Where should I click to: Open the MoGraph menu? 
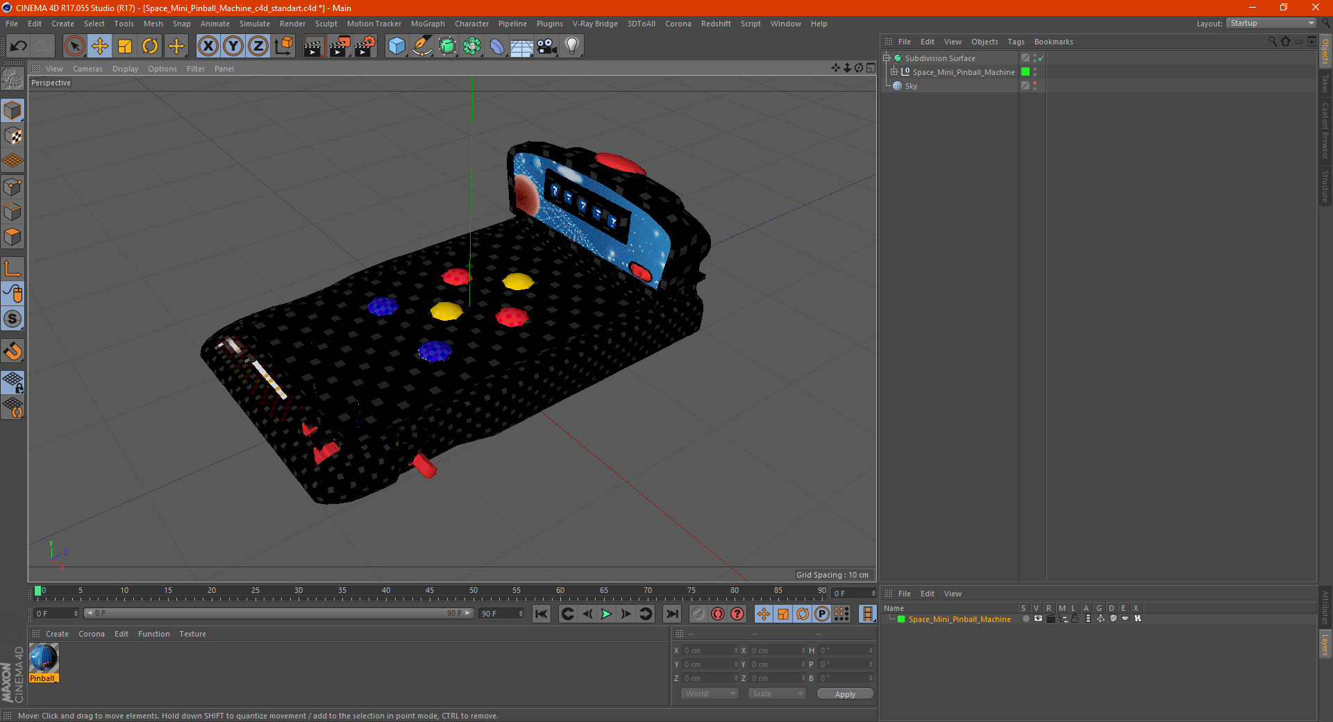428,24
